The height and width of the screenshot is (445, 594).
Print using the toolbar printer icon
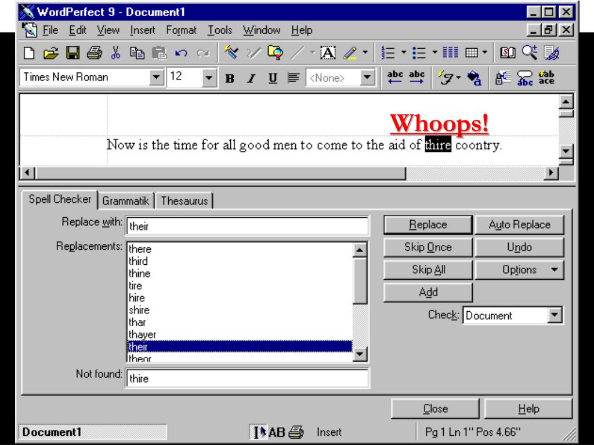95,53
